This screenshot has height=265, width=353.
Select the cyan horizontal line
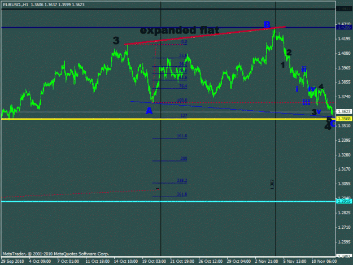[x=168, y=202]
